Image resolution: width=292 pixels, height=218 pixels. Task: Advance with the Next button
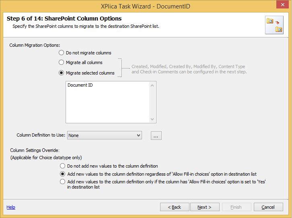click(x=205, y=207)
